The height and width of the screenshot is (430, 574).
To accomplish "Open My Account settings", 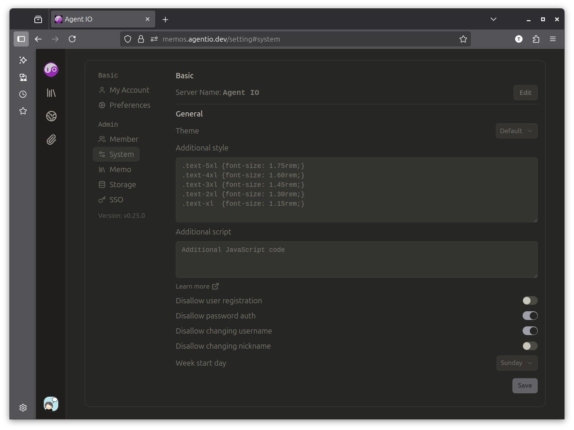I will pyautogui.click(x=124, y=90).
